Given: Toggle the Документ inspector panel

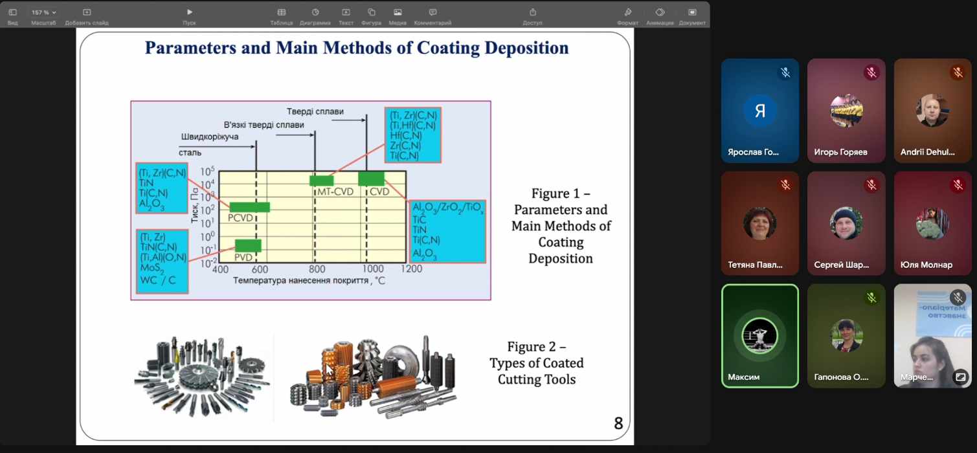Looking at the screenshot, I should (692, 12).
